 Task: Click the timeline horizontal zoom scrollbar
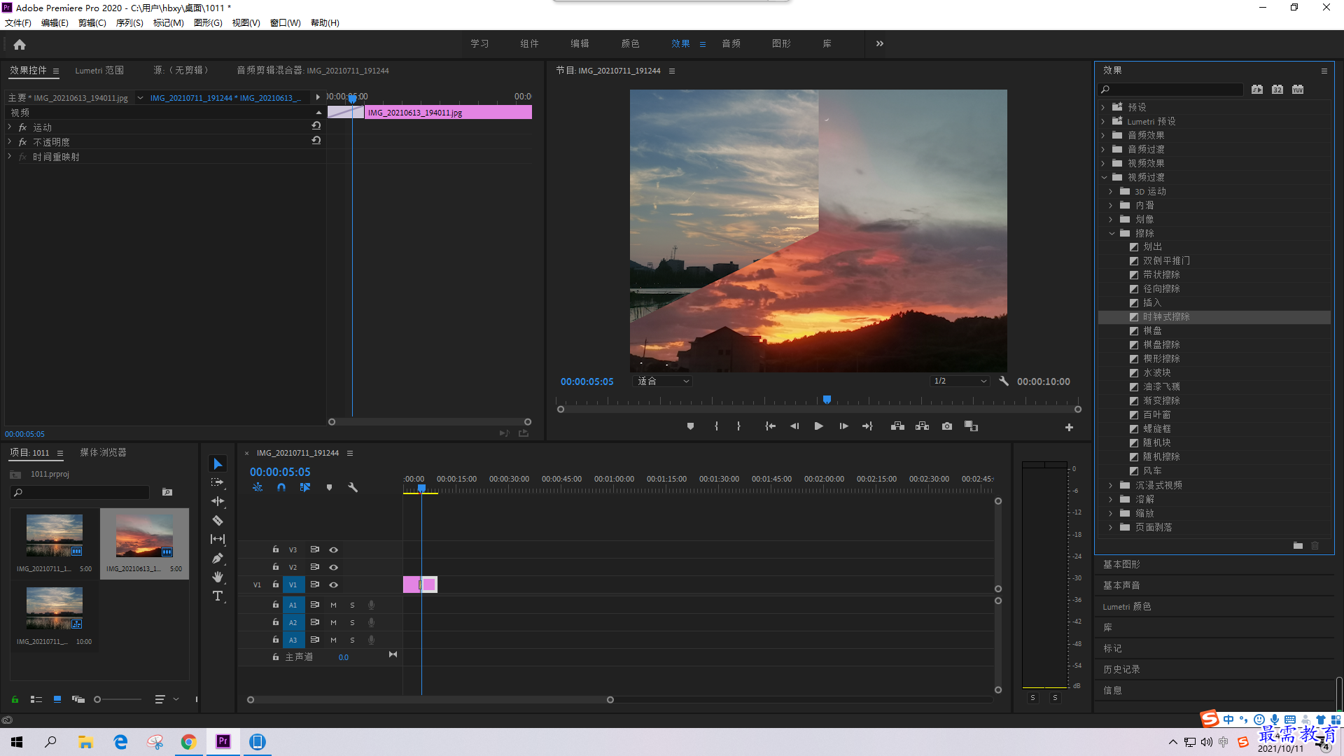[x=430, y=699]
